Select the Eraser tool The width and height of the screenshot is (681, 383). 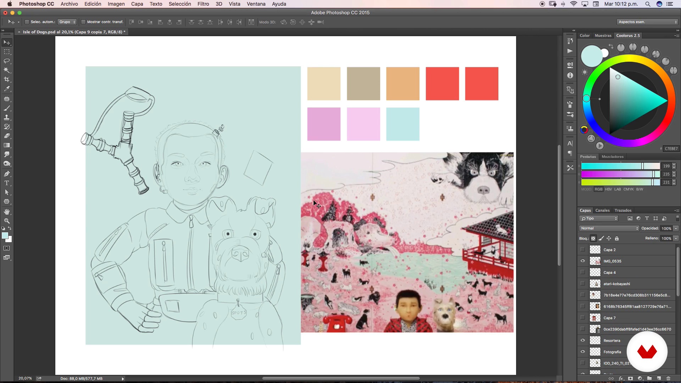(x=7, y=136)
